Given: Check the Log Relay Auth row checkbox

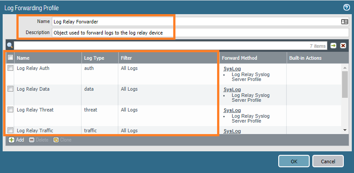Looking at the screenshot, I should point(10,68).
